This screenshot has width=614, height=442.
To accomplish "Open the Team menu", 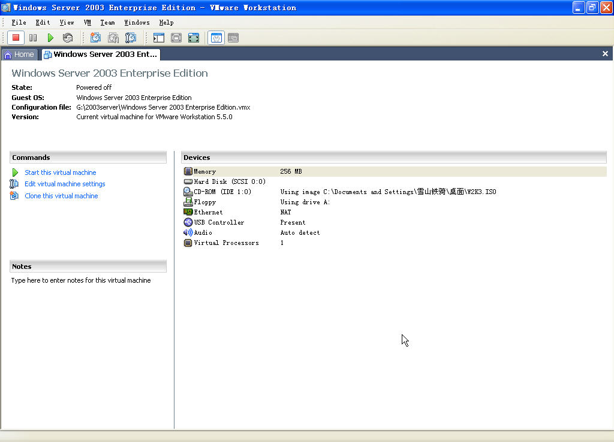I will point(107,22).
